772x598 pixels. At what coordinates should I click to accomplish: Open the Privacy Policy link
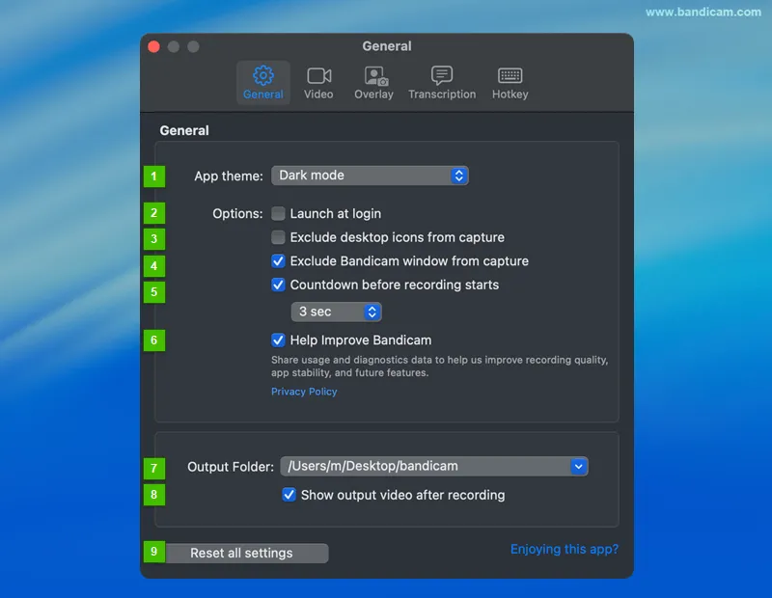[x=304, y=392]
